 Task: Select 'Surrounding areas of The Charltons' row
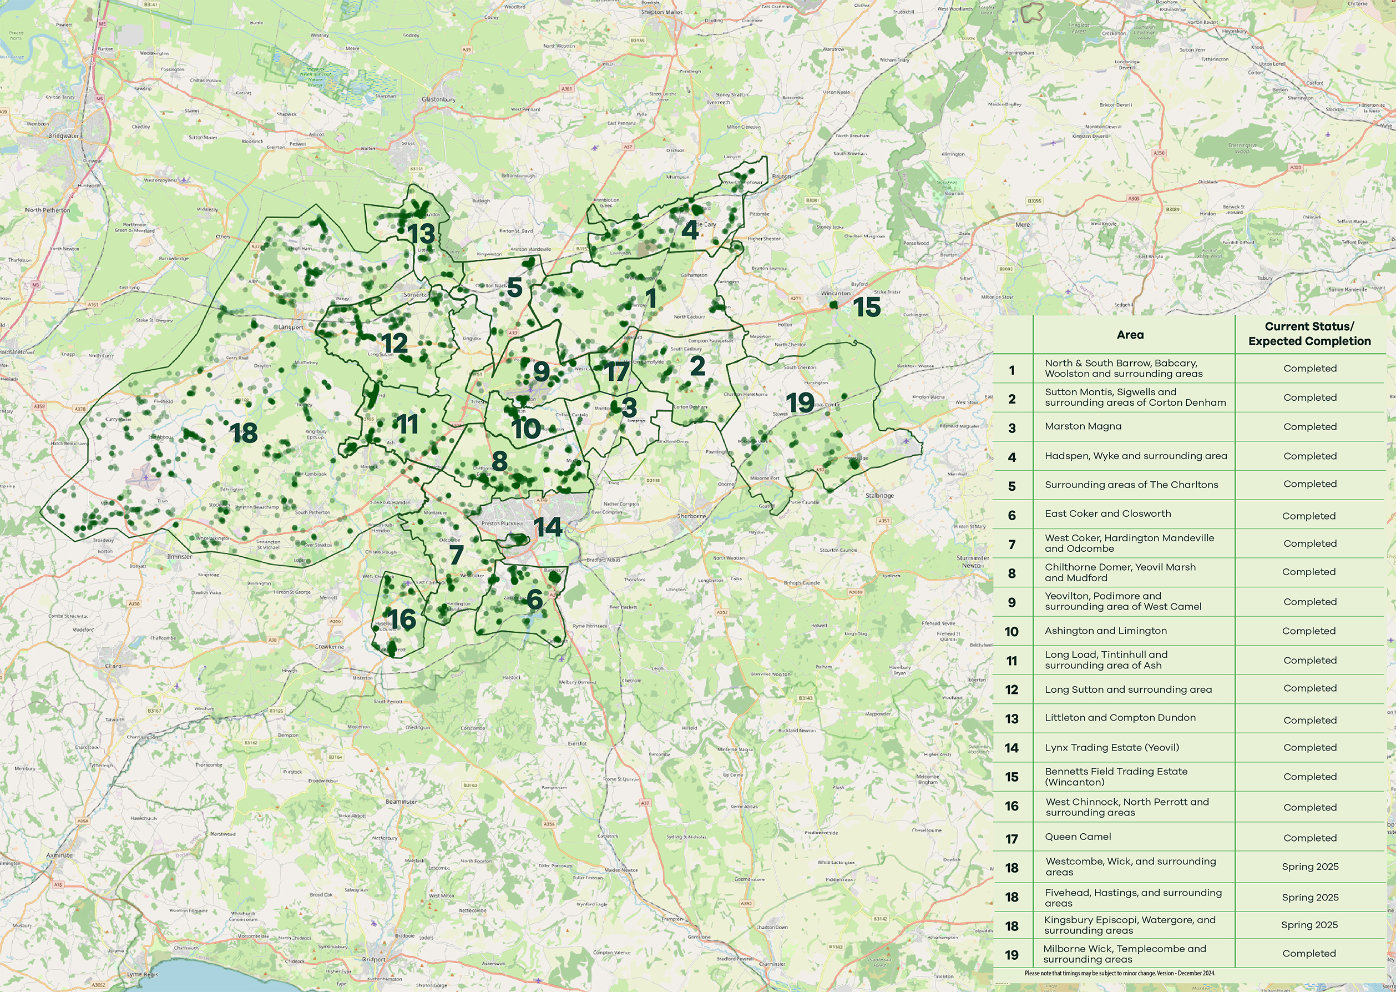coord(1188,485)
